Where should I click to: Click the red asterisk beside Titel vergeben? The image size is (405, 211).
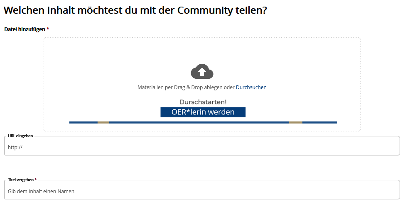click(36, 179)
